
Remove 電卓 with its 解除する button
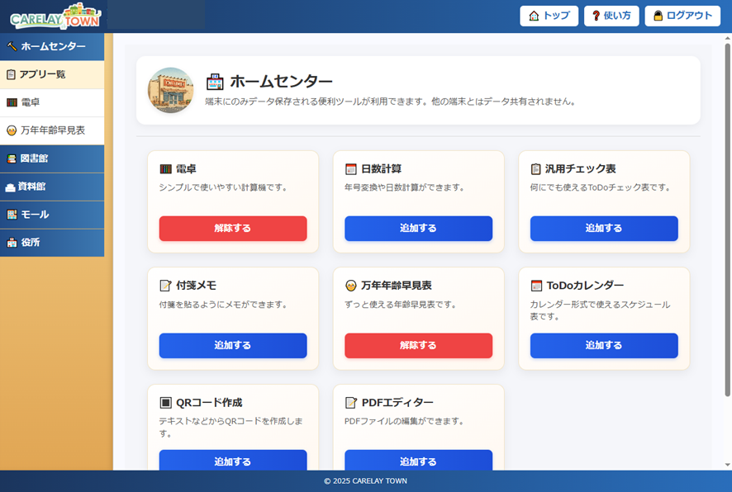click(233, 228)
